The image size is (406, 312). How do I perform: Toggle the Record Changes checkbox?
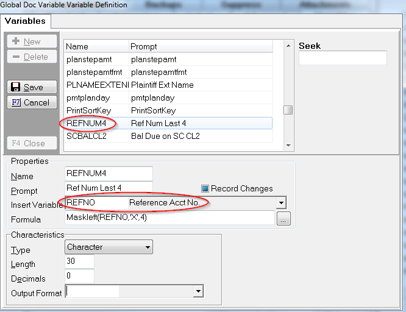(205, 188)
